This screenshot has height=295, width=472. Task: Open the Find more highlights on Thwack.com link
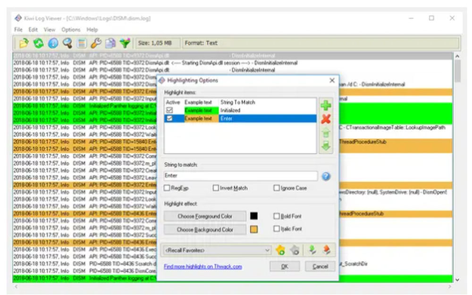coord(203,267)
